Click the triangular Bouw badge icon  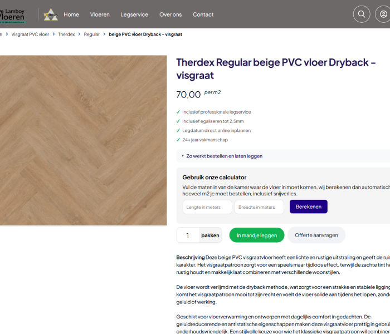(x=51, y=14)
